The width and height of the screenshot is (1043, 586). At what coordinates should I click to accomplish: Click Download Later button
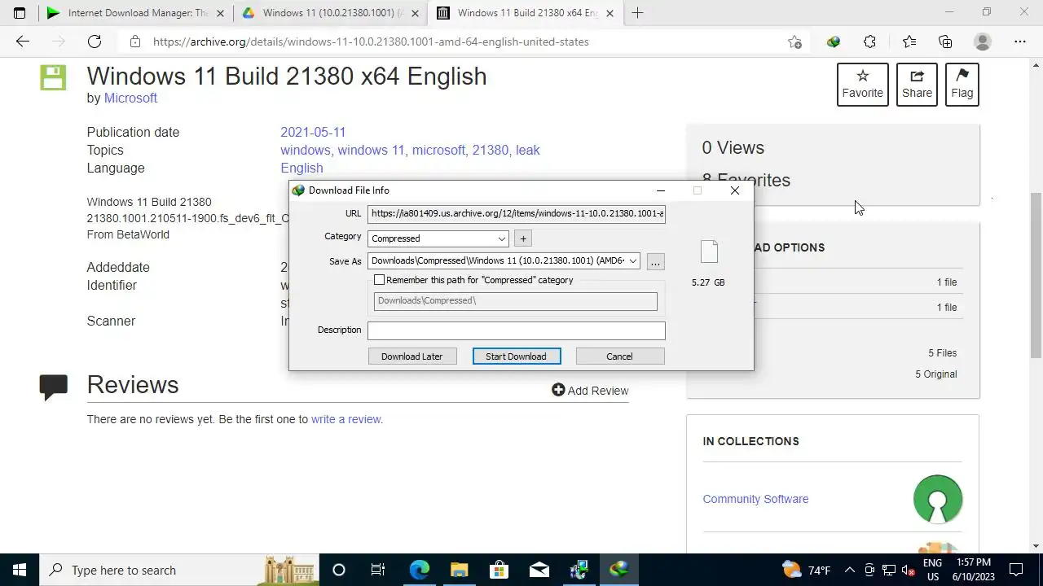pos(411,356)
